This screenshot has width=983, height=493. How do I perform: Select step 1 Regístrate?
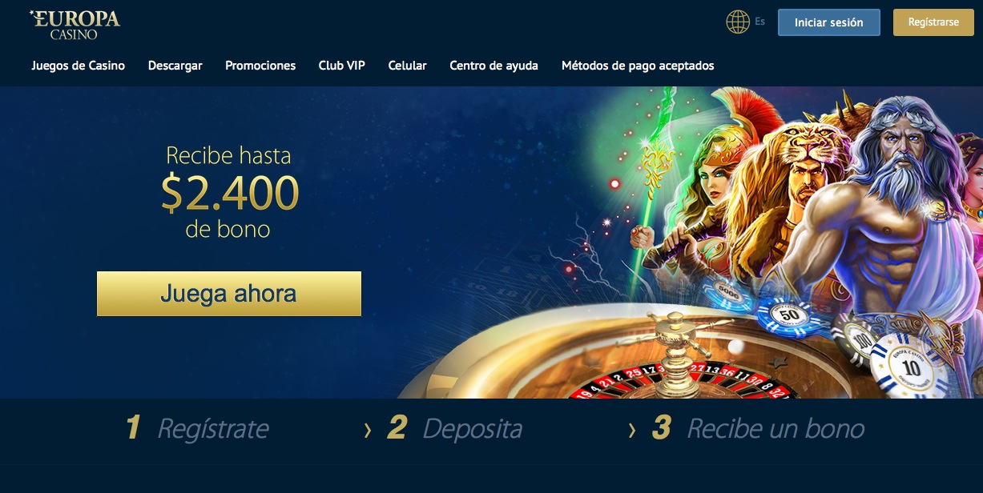coord(197,428)
